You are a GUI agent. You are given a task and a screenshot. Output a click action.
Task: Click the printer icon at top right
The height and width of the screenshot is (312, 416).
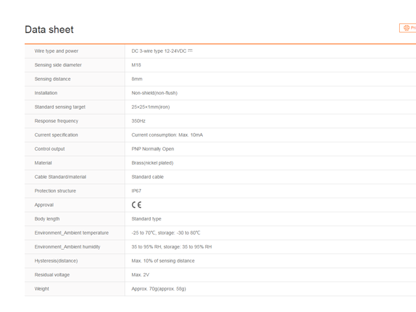(406, 28)
